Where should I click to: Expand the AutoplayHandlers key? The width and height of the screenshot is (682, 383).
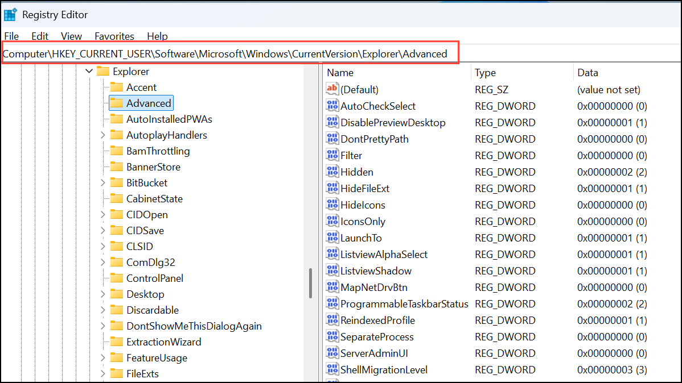pos(103,135)
